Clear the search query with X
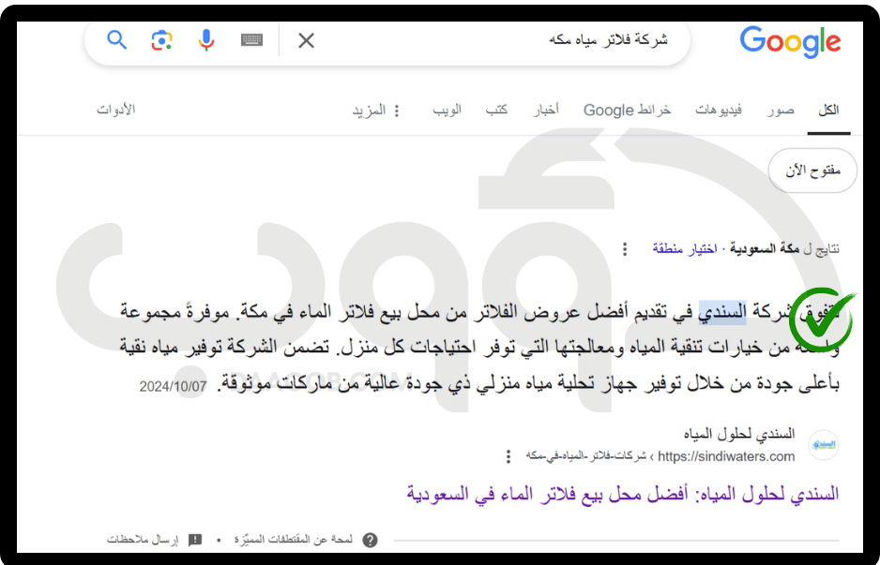Viewport: 880px width, 565px height. click(x=306, y=40)
